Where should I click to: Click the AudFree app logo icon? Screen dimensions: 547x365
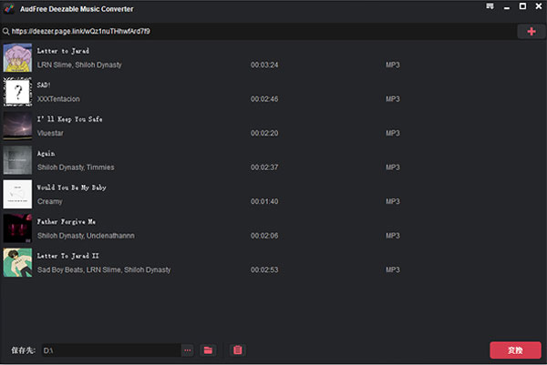coord(9,9)
